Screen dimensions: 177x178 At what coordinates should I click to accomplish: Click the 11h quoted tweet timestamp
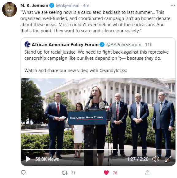(148, 45)
